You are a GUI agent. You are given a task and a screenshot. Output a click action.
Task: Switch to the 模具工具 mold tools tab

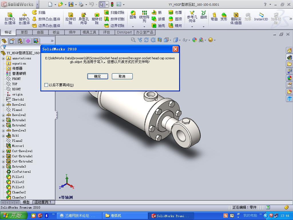coord(89,32)
